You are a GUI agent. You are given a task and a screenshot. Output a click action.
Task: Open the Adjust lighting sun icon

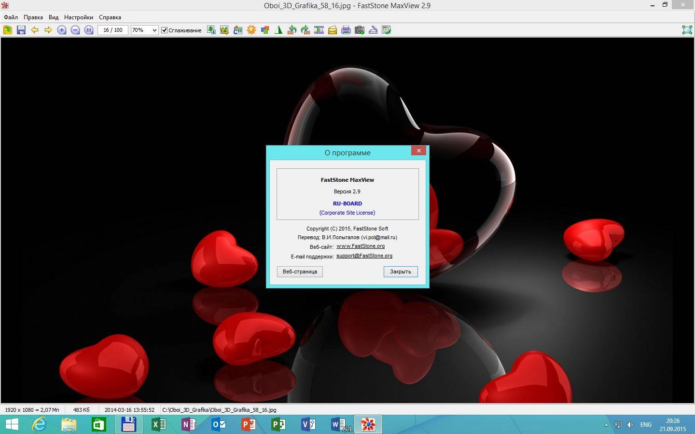(x=251, y=30)
